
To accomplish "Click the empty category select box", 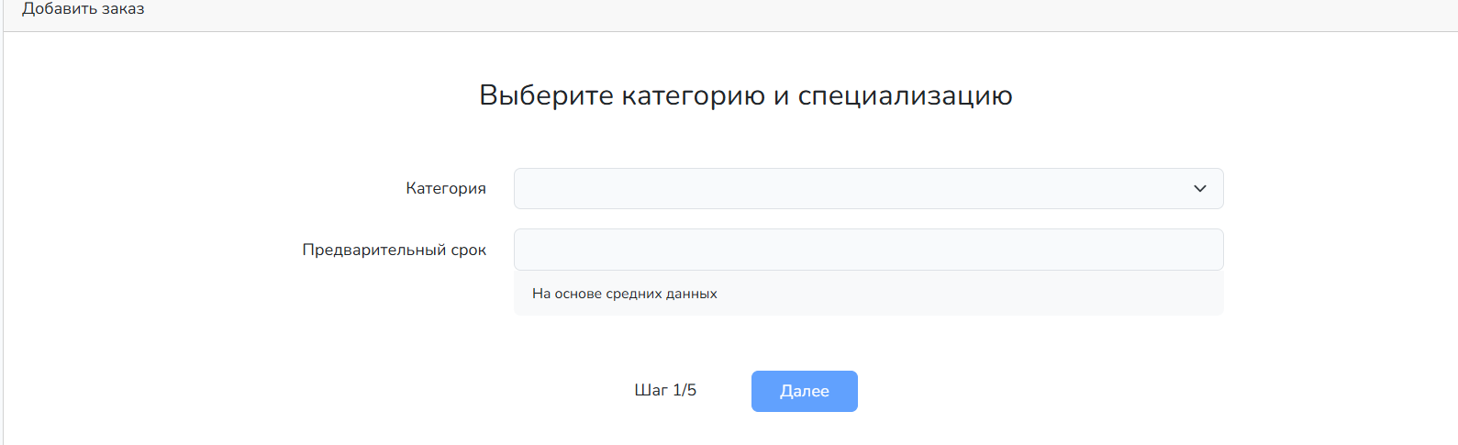I will (x=826, y=188).
